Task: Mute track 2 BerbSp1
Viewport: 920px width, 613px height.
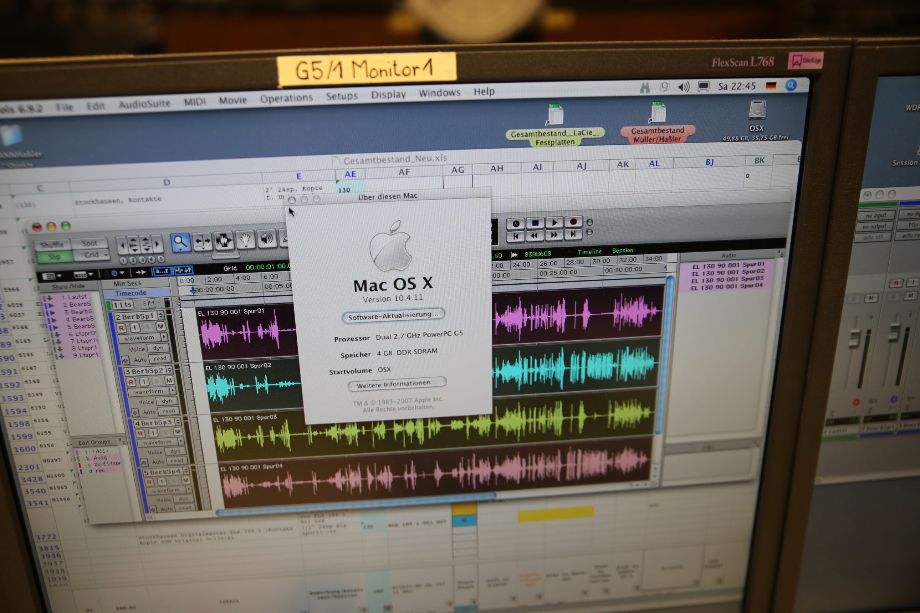Action: 160,326
